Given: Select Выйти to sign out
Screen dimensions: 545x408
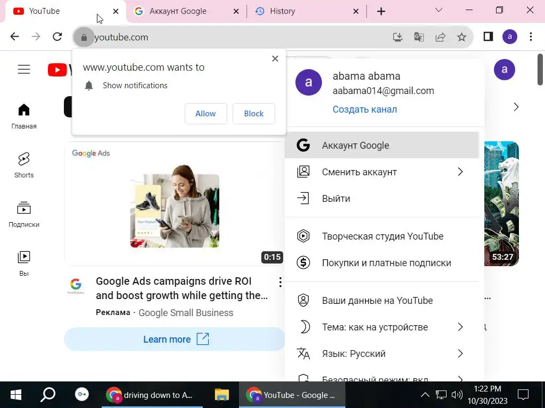Looking at the screenshot, I should pos(382,199).
